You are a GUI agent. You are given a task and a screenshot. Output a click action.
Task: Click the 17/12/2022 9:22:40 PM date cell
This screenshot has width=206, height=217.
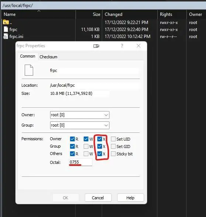click(126, 30)
